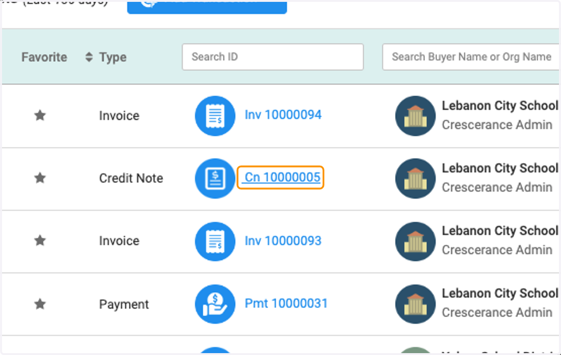Screen dimensions: 561x355
Task: Click Crescerance Admin in Inv 10000093 row
Action: tap(497, 250)
